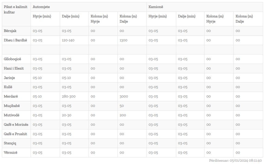The width and height of the screenshot is (265, 164).
Task: Select the Pikat e kalimit kufitar header
Action: point(15,10)
